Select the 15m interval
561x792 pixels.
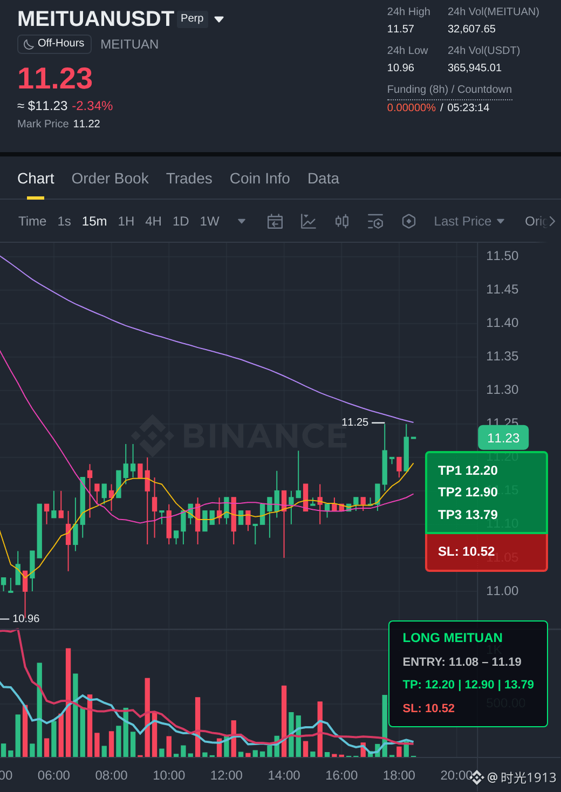[94, 221]
